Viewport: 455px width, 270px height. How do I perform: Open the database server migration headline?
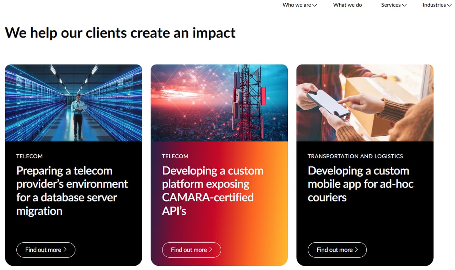click(72, 190)
